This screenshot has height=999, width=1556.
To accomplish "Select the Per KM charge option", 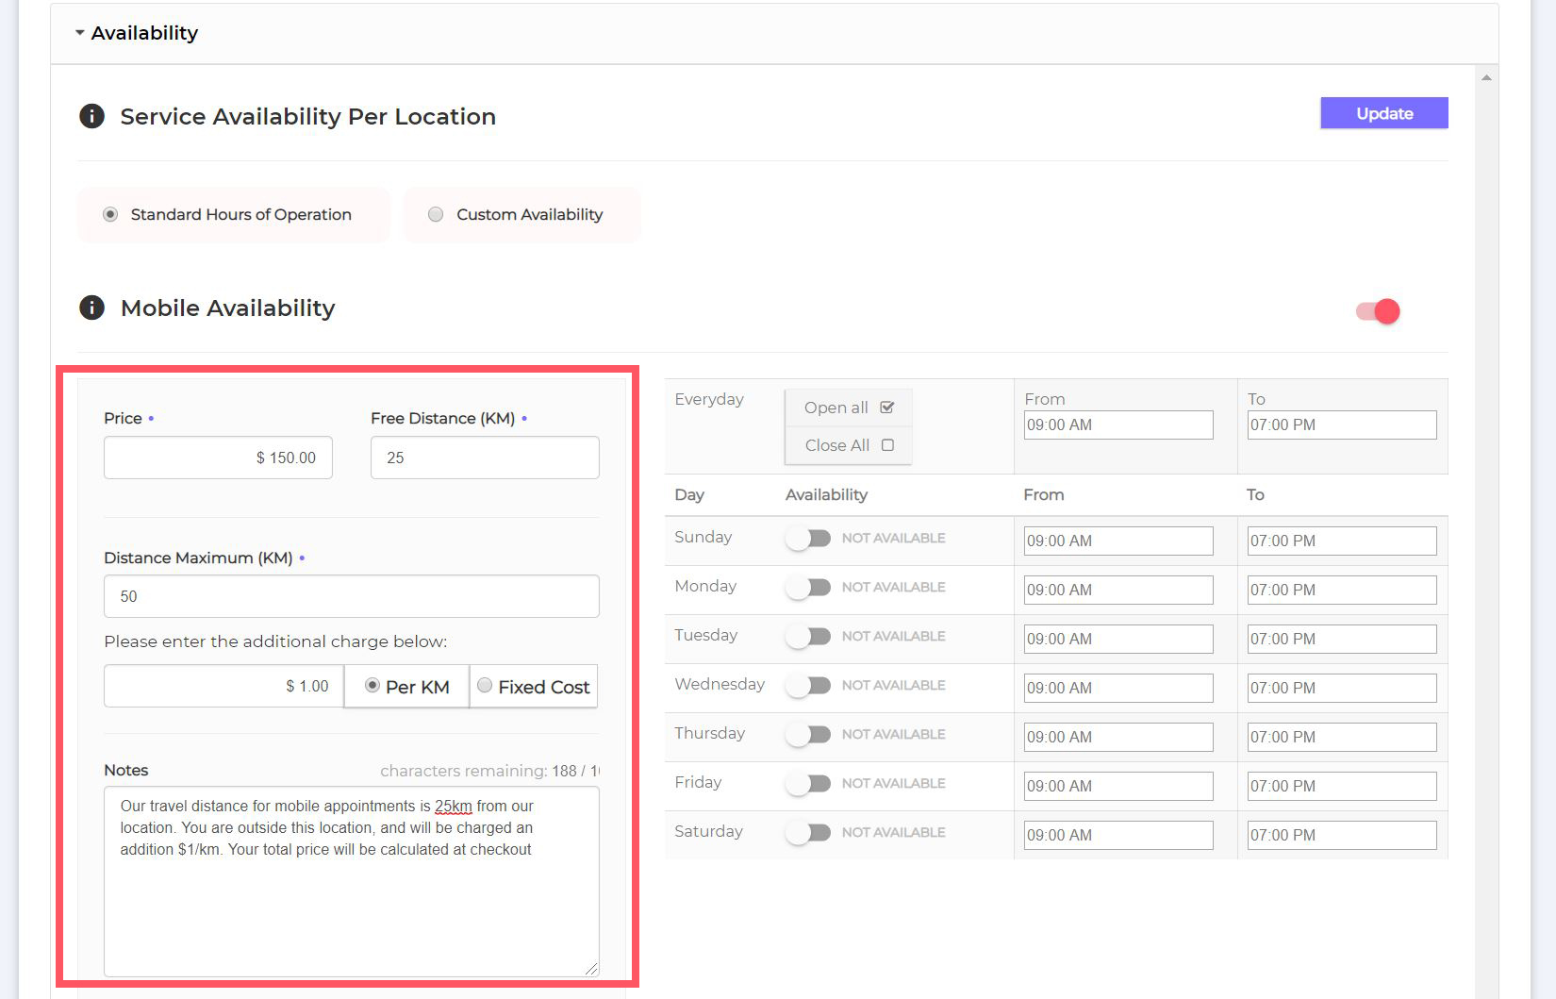I will tap(372, 686).
